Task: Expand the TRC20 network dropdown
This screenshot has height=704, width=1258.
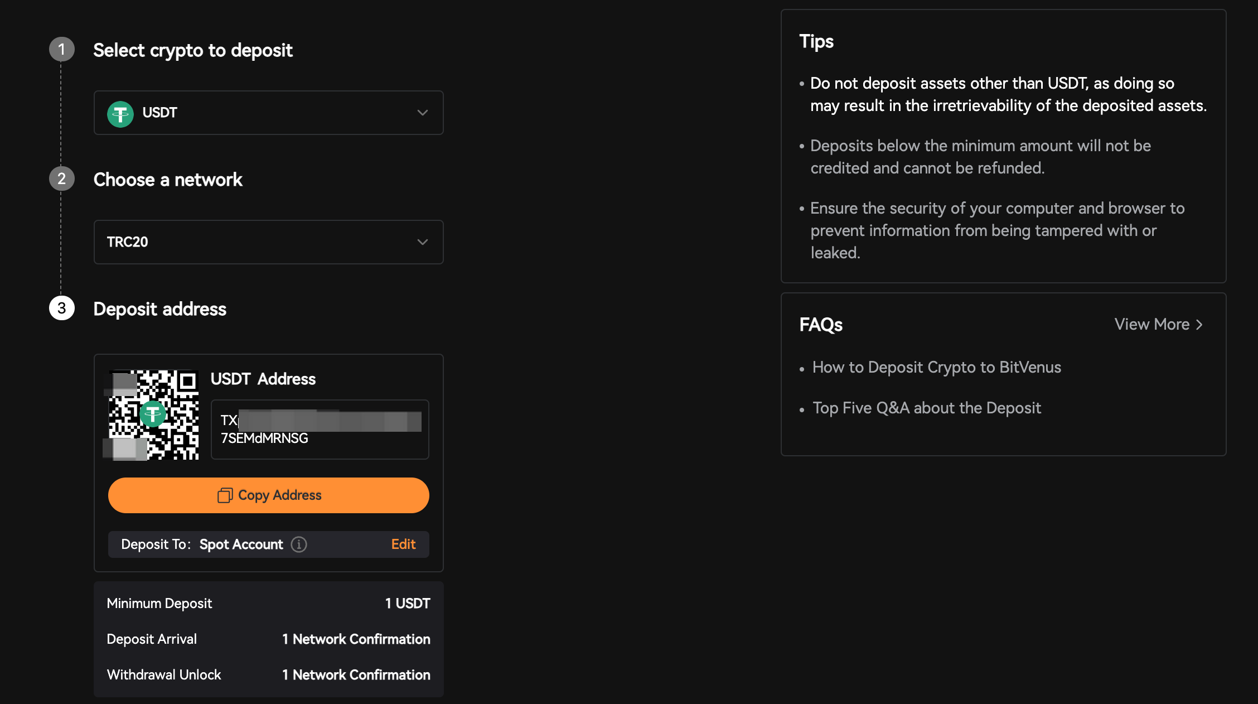Action: pyautogui.click(x=269, y=242)
